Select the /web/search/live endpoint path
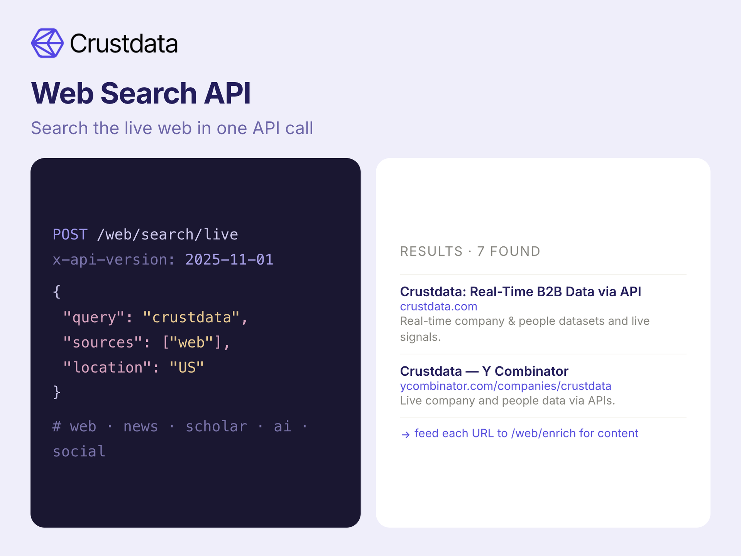Viewport: 741px width, 556px height. point(167,234)
